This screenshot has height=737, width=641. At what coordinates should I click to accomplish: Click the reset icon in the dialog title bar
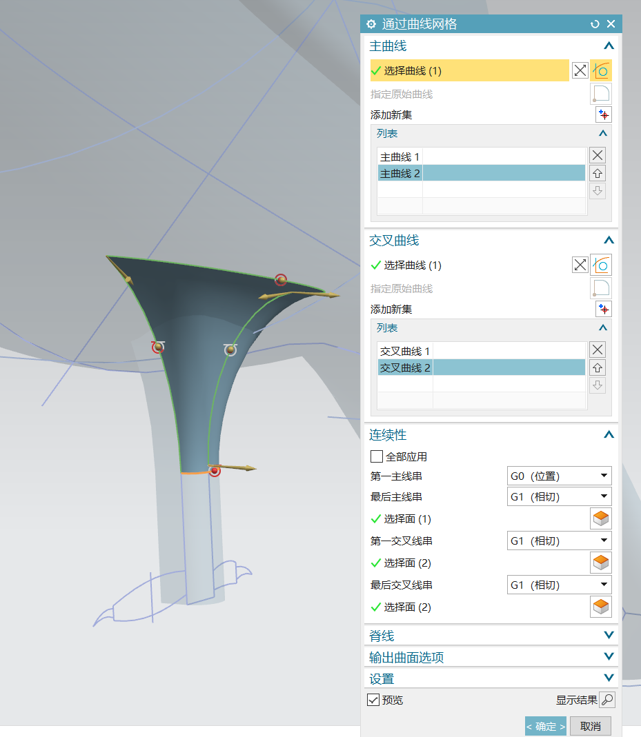(594, 23)
